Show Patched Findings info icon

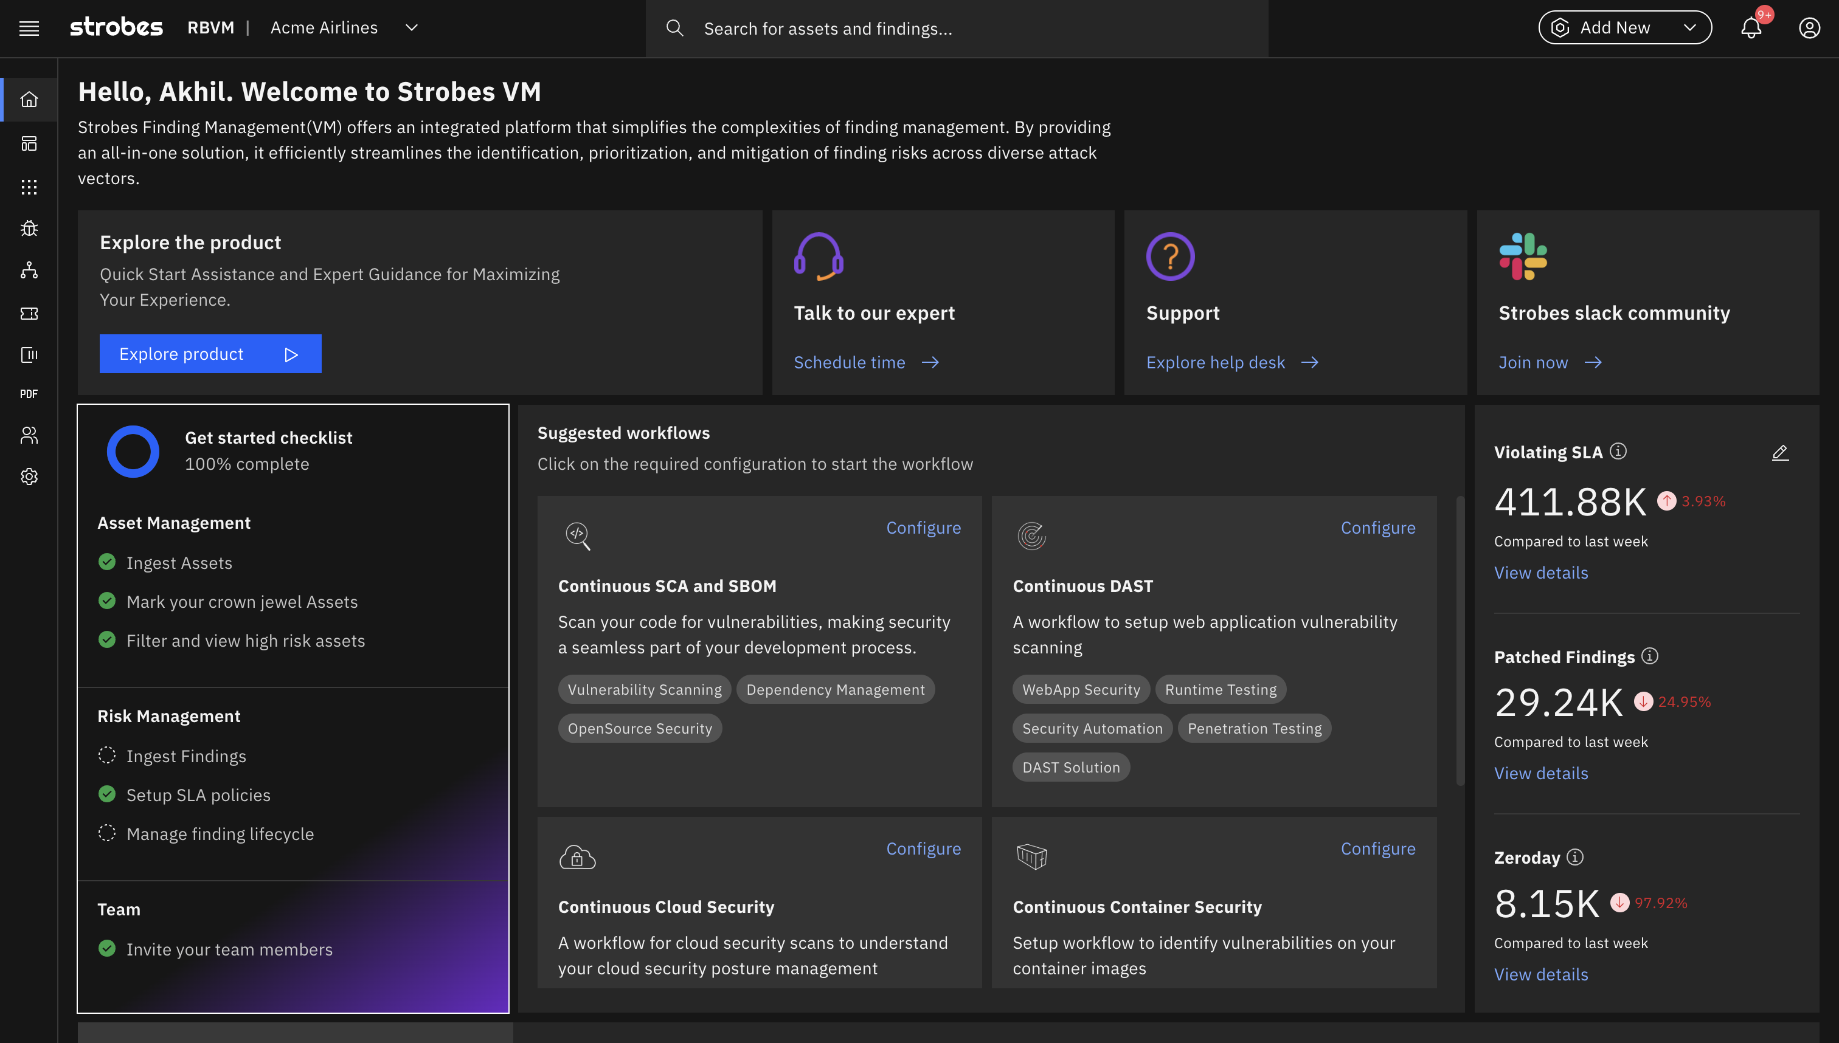click(1650, 656)
